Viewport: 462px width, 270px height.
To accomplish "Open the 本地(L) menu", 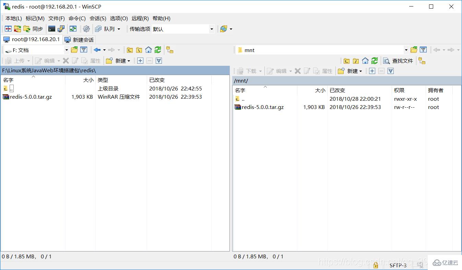I will click(x=13, y=19).
